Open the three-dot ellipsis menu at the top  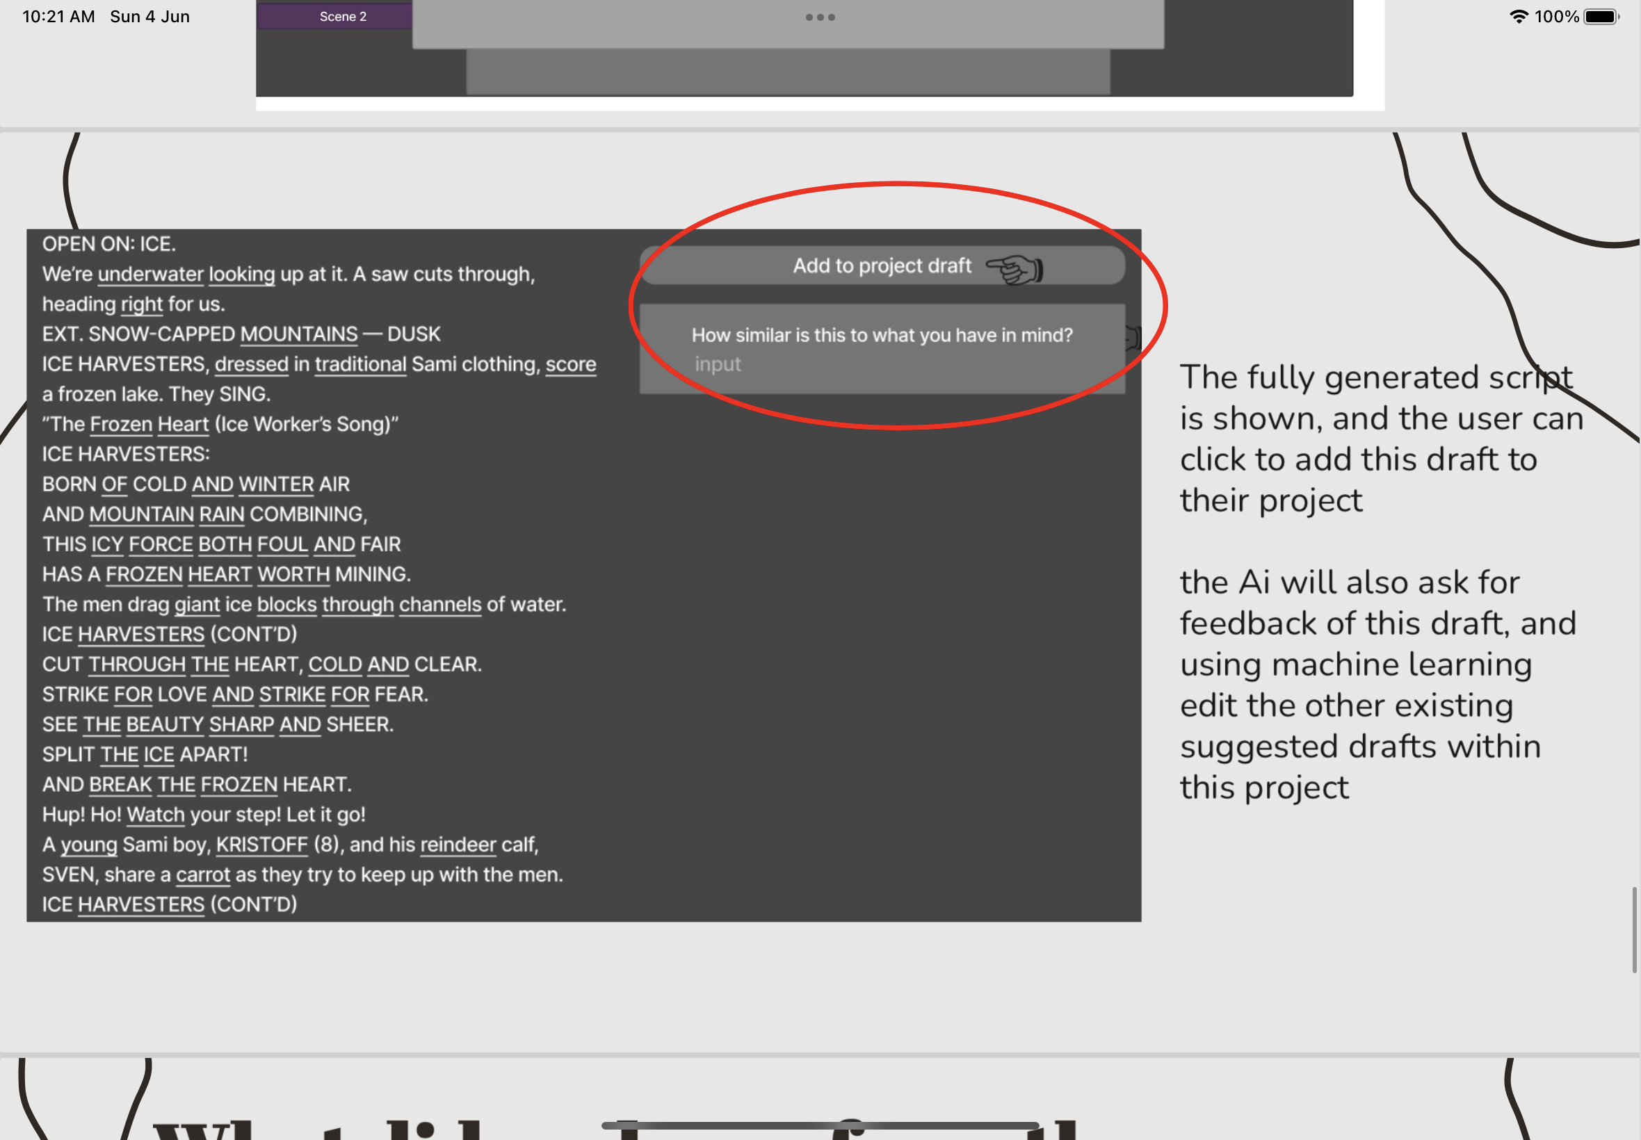(x=819, y=17)
